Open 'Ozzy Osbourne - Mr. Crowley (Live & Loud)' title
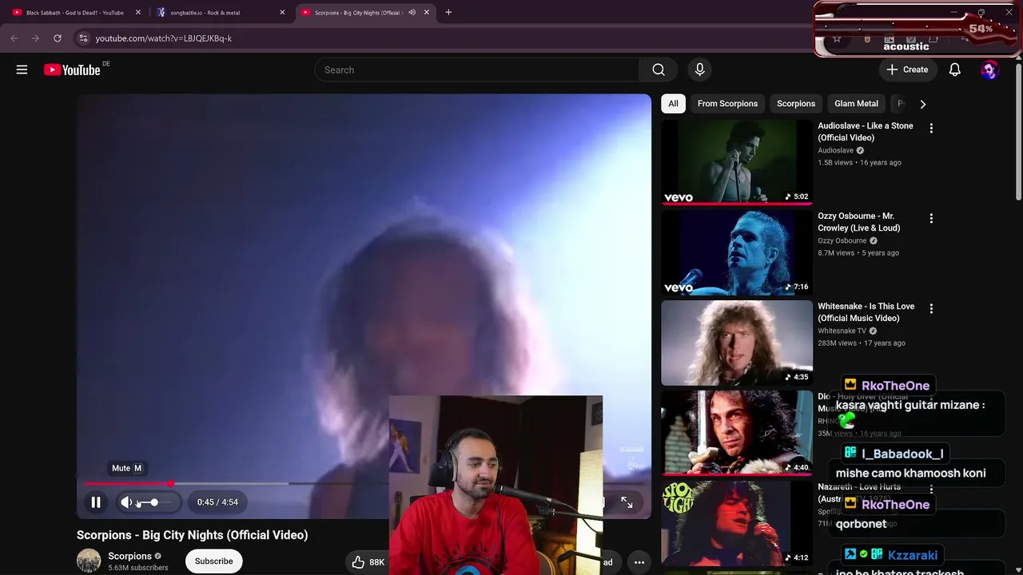Screen dimensions: 1023x575 click(x=859, y=222)
